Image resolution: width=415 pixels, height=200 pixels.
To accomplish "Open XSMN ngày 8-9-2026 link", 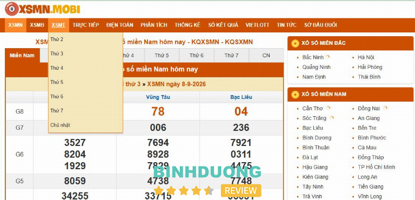I will tap(176, 84).
